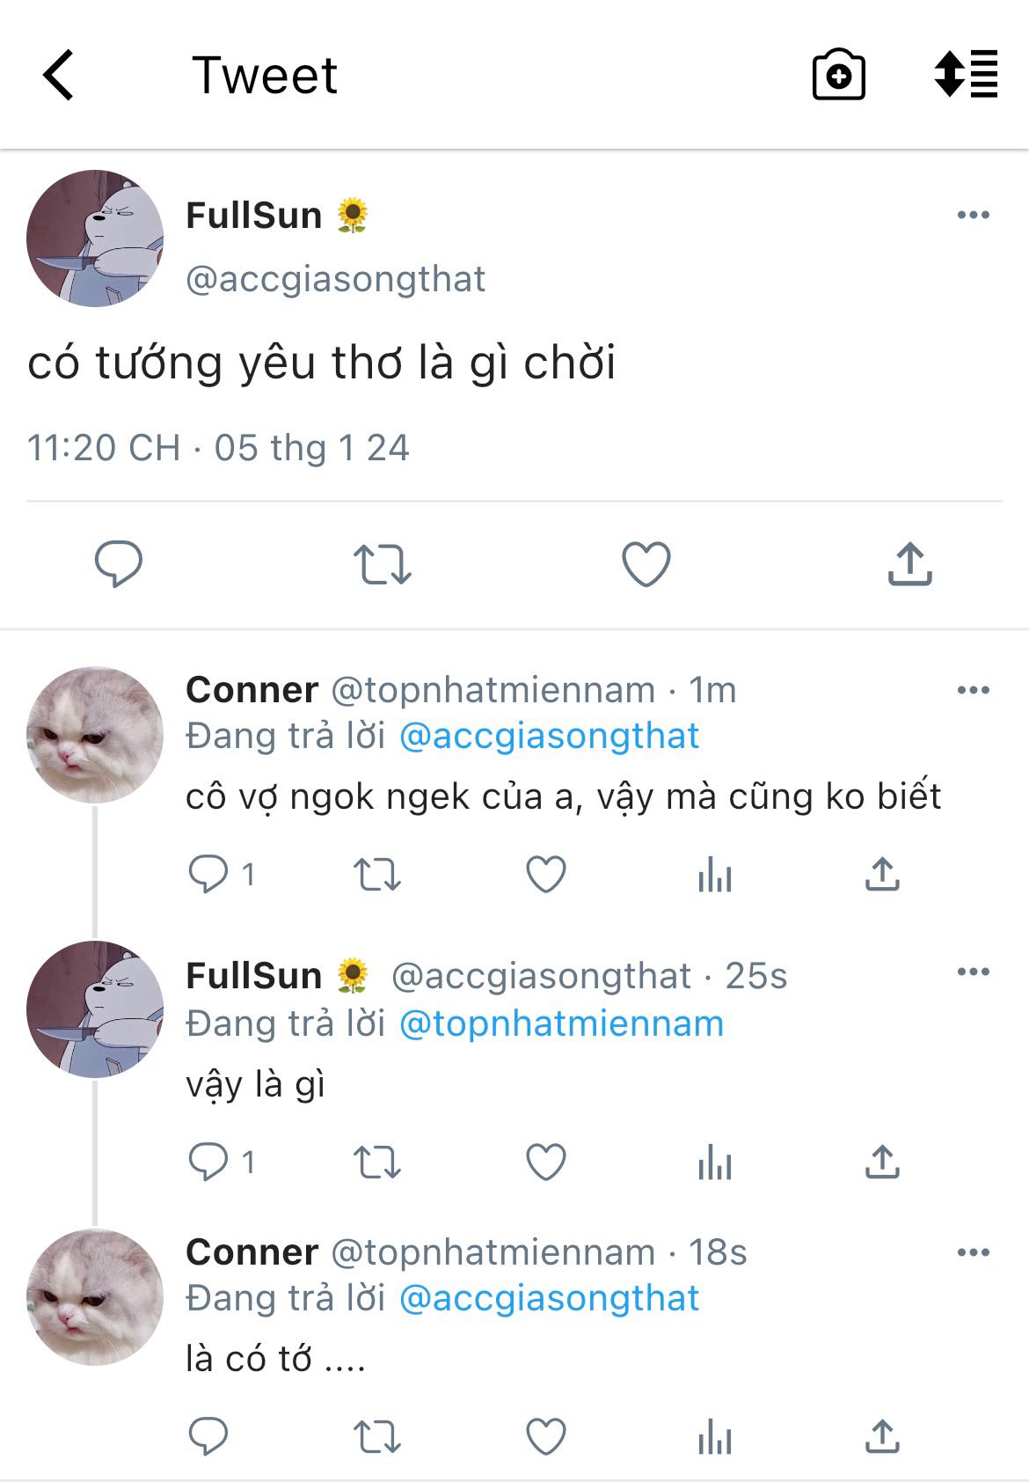The width and height of the screenshot is (1029, 1482).
Task: Open @topnhatmiennam mention in FullSun's reply
Action: (x=561, y=1024)
